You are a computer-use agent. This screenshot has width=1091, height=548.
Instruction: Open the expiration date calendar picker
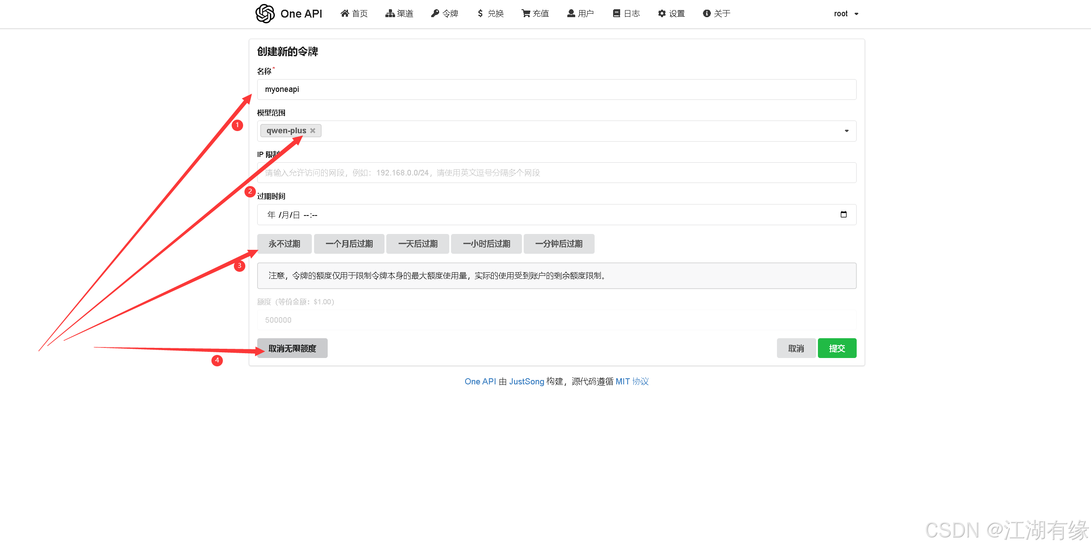(x=843, y=215)
